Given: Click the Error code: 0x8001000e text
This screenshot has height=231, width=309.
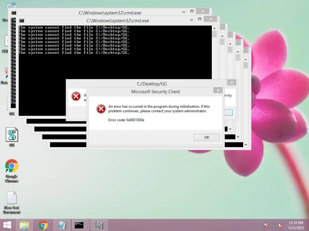Looking at the screenshot, I should [x=126, y=120].
